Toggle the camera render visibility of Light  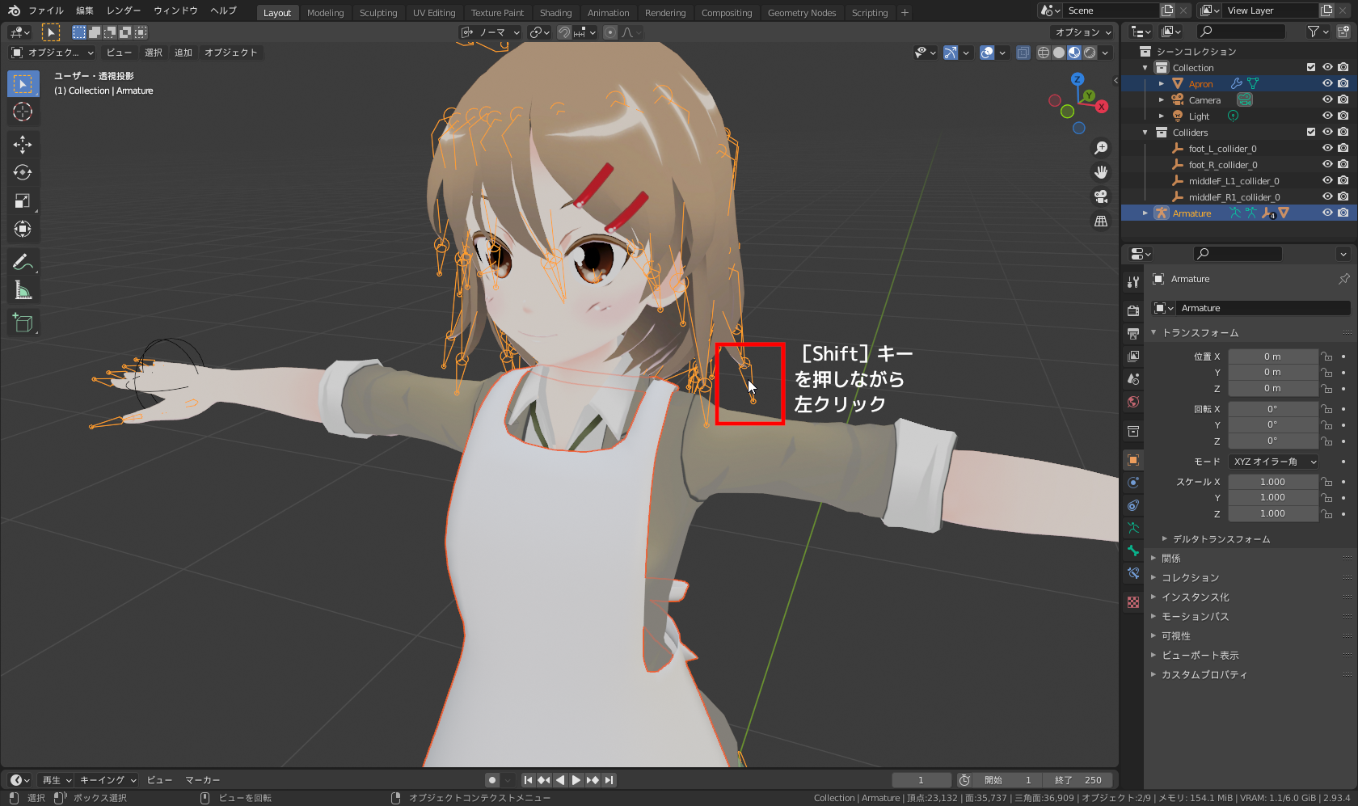pyautogui.click(x=1343, y=116)
